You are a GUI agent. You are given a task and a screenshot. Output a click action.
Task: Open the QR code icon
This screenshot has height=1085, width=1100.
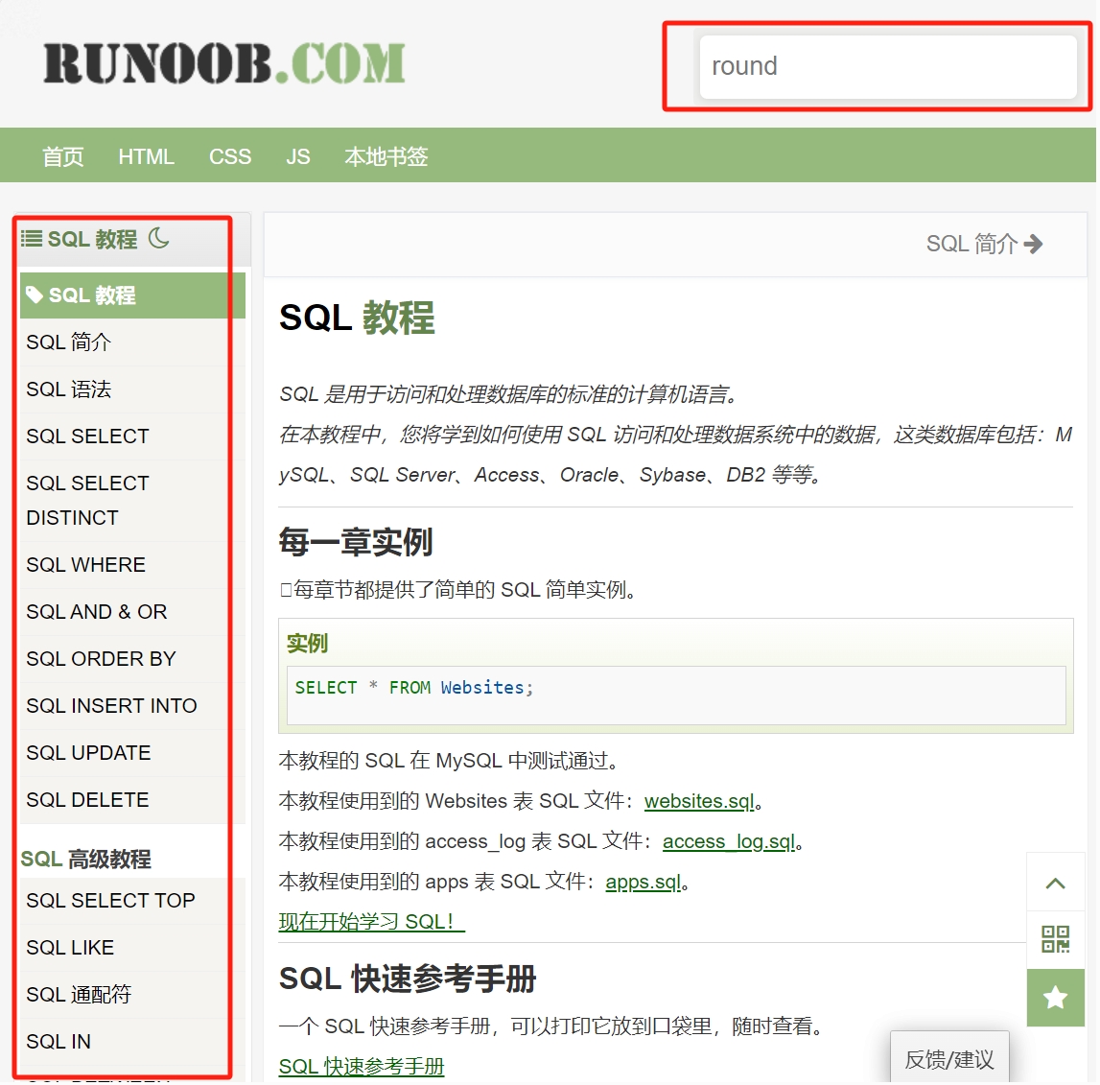tap(1055, 939)
